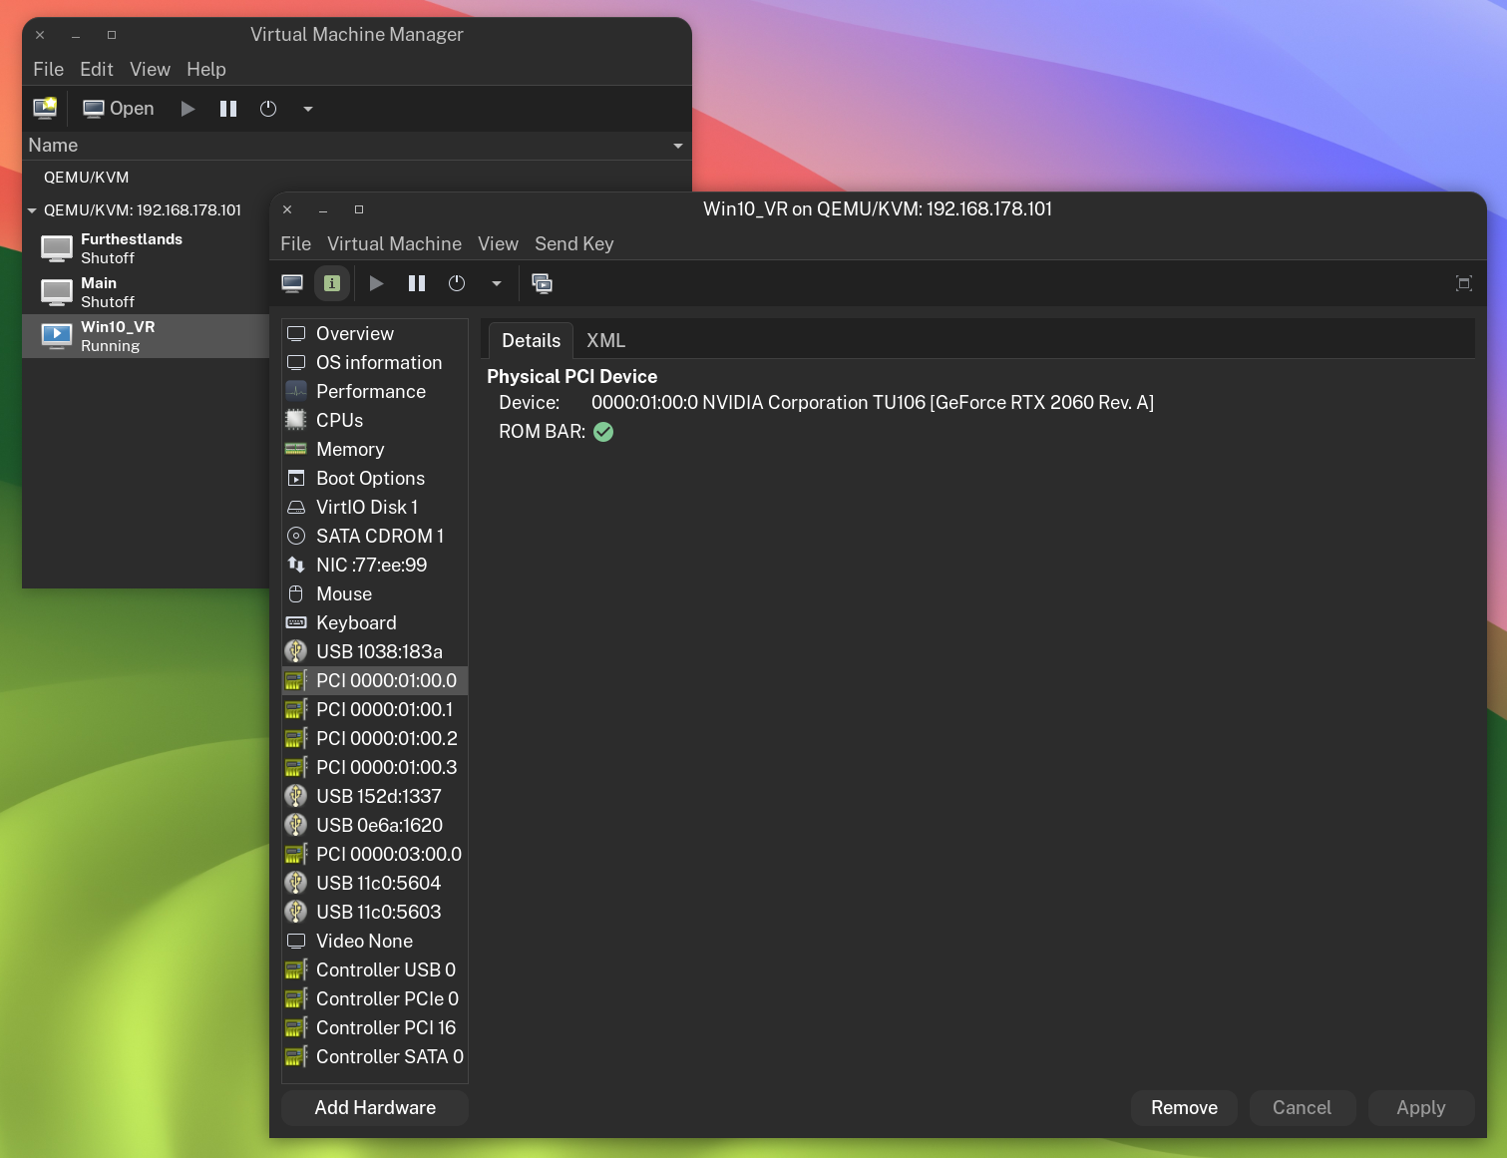Screen dimensions: 1507x1158
Task: Open the Memory hardware settings
Action: (350, 450)
